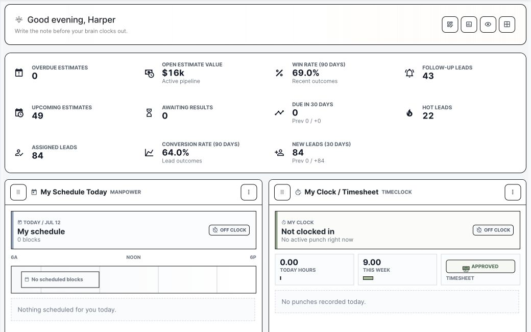Viewport: 531px width, 332px height.
Task: Click the 9.00 This Week card
Action: pos(397,270)
